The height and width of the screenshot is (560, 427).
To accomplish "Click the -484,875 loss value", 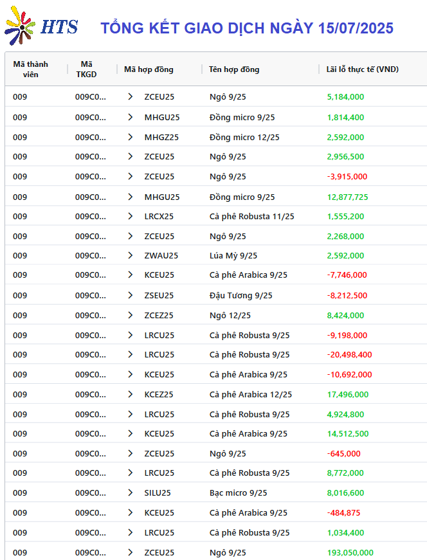I will click(344, 513).
